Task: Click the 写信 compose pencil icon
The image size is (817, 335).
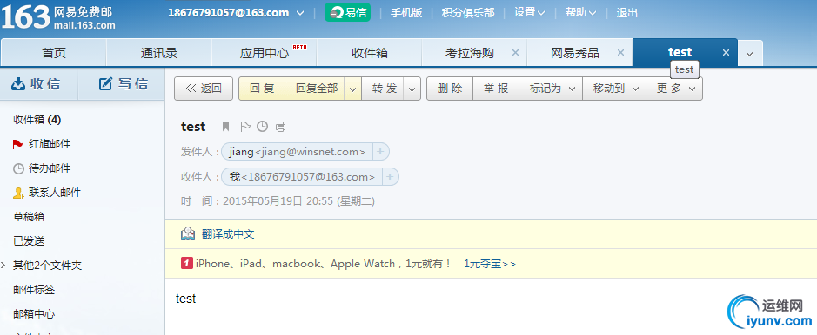Action: [x=106, y=83]
